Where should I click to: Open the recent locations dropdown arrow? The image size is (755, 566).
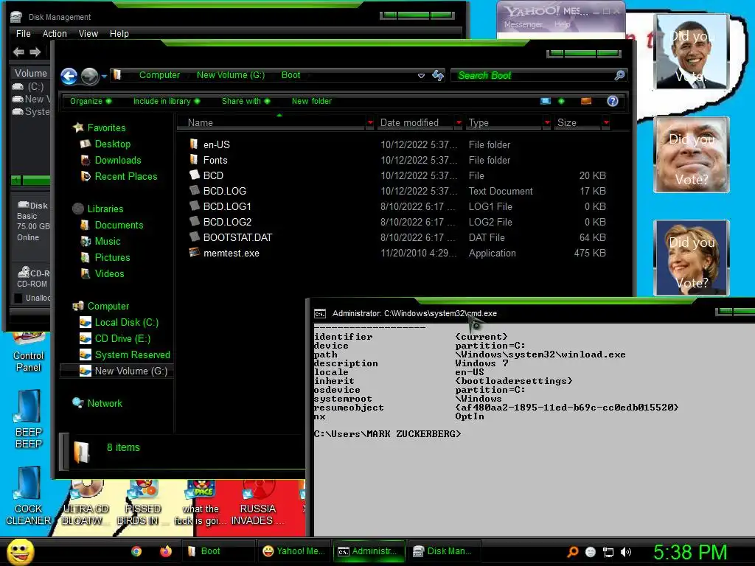pyautogui.click(x=104, y=76)
